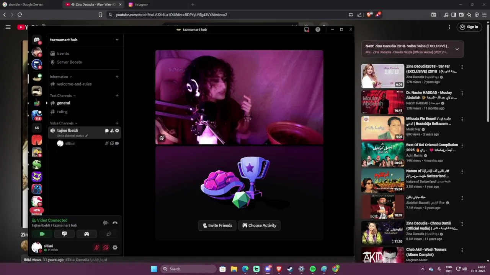Collapse the Voice Channels category
Viewport: 490px width, 275px height.
coord(64,123)
